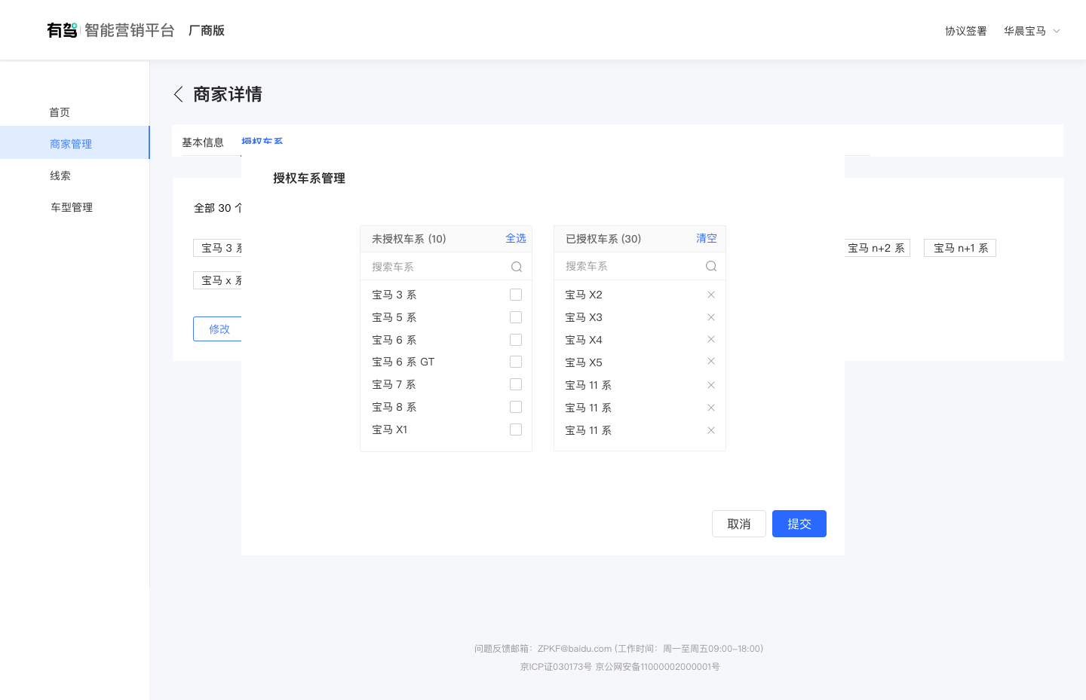Check the 宝马 8 系 checkbox
The image size is (1086, 700).
click(516, 407)
